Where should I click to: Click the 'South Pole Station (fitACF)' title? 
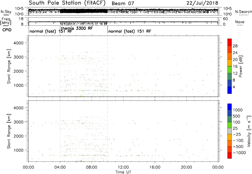(x=67, y=3)
